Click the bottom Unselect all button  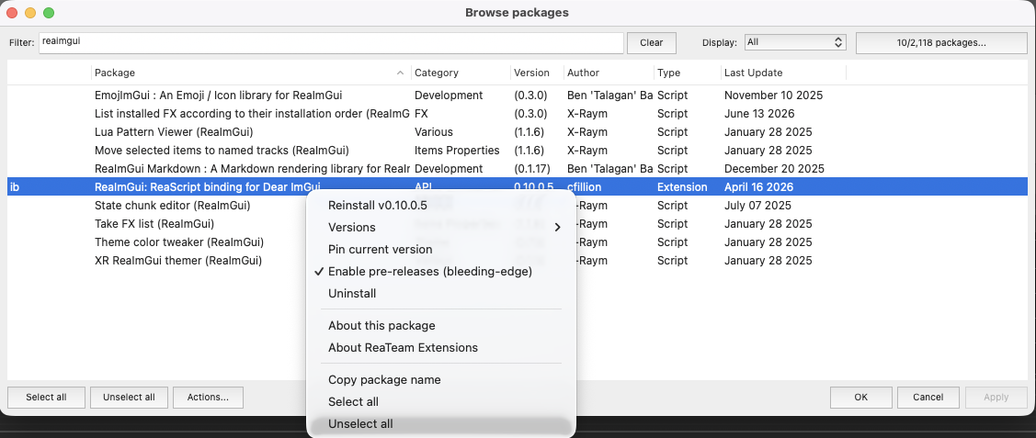pyautogui.click(x=129, y=397)
